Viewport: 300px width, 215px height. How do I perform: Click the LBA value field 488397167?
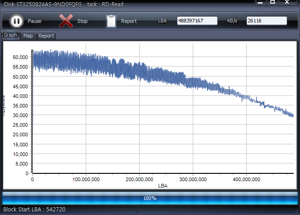click(x=197, y=21)
